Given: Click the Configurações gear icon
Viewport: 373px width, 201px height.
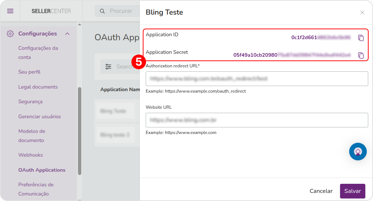Looking at the screenshot, I should [10, 34].
